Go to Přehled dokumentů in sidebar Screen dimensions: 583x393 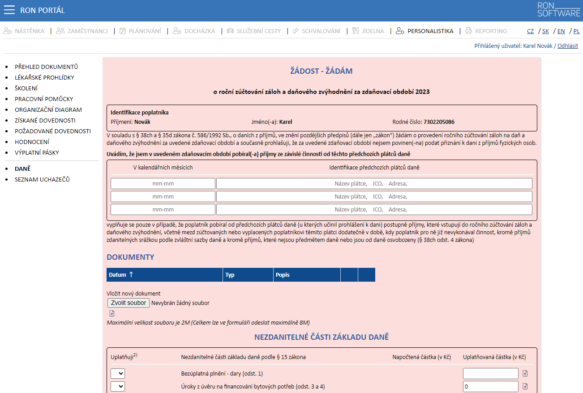[x=47, y=67]
